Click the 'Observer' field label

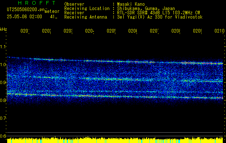(74, 4)
